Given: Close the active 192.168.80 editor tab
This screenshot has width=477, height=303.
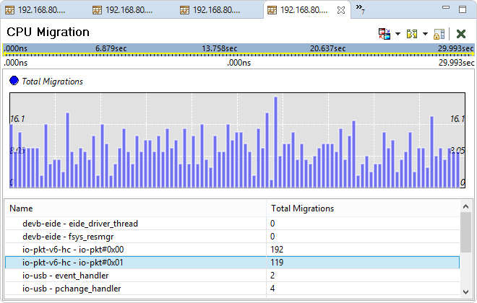Looking at the screenshot, I should click(342, 10).
